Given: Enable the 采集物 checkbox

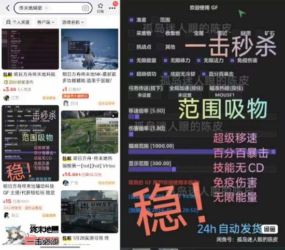Looking at the screenshot, I should 131,33.
